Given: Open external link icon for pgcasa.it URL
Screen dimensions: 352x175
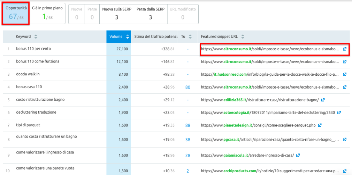Looking at the screenshot, I should click(345, 140).
